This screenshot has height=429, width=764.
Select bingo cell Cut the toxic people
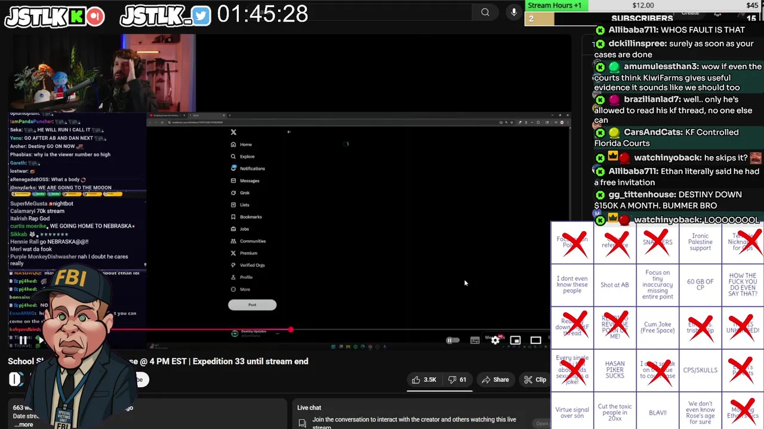coord(615,412)
